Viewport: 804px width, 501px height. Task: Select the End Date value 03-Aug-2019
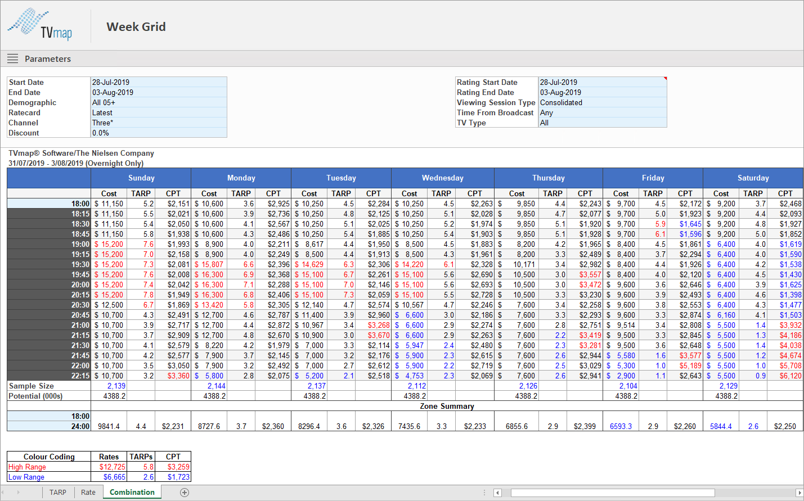[159, 92]
